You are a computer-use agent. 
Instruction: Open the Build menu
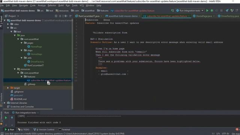coord(61,6)
